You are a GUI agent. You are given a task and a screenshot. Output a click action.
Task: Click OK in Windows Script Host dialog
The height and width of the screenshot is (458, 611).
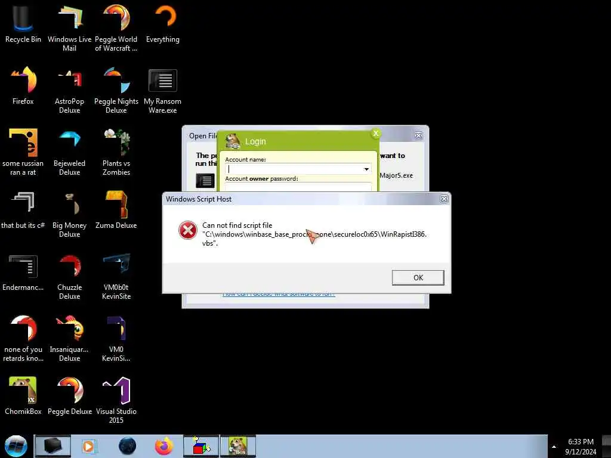(x=418, y=278)
